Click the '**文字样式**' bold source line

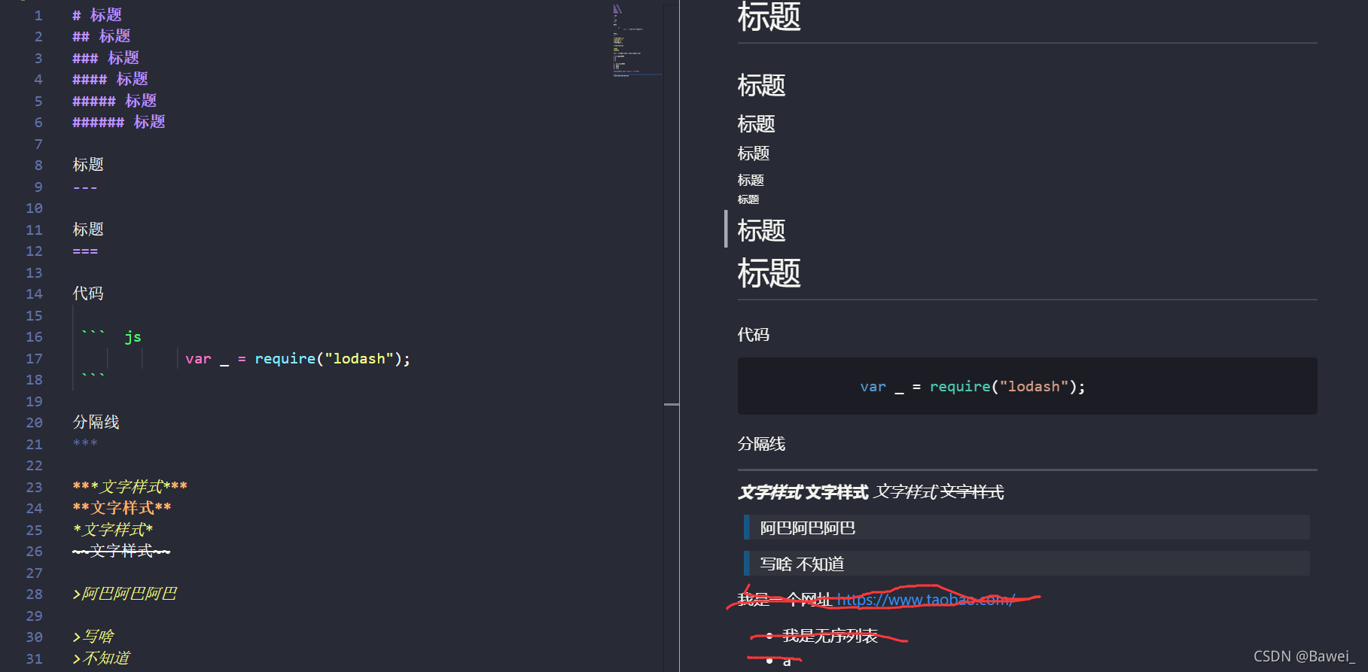pos(122,508)
